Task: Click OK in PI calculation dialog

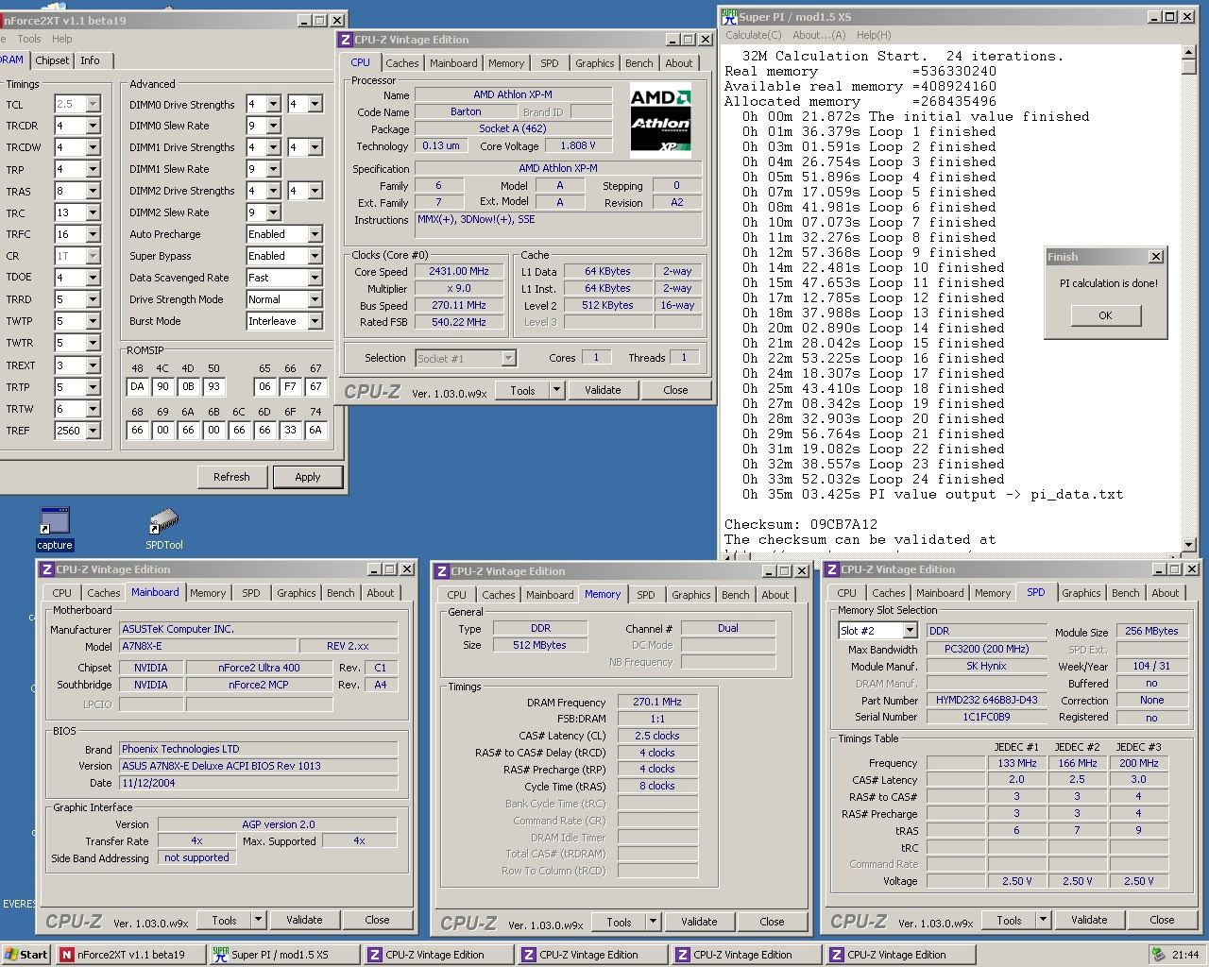Action: pos(1105,315)
